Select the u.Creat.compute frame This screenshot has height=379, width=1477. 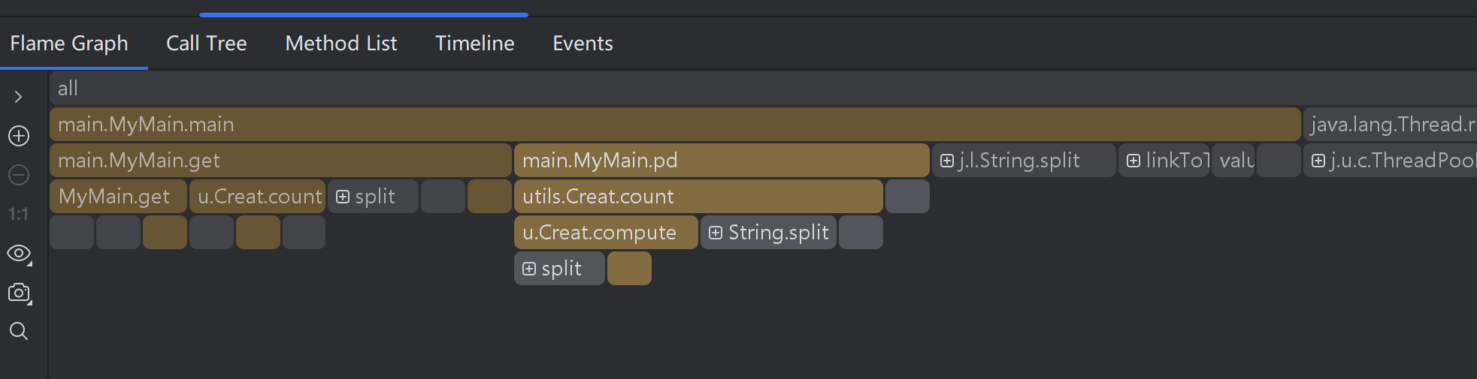pyautogui.click(x=605, y=233)
